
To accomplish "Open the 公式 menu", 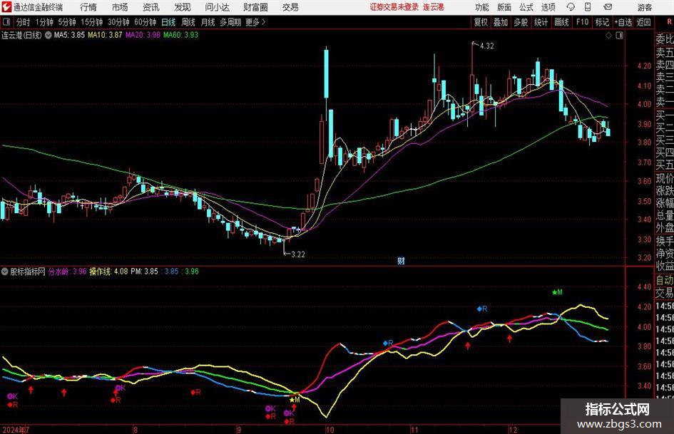I will [x=526, y=7].
